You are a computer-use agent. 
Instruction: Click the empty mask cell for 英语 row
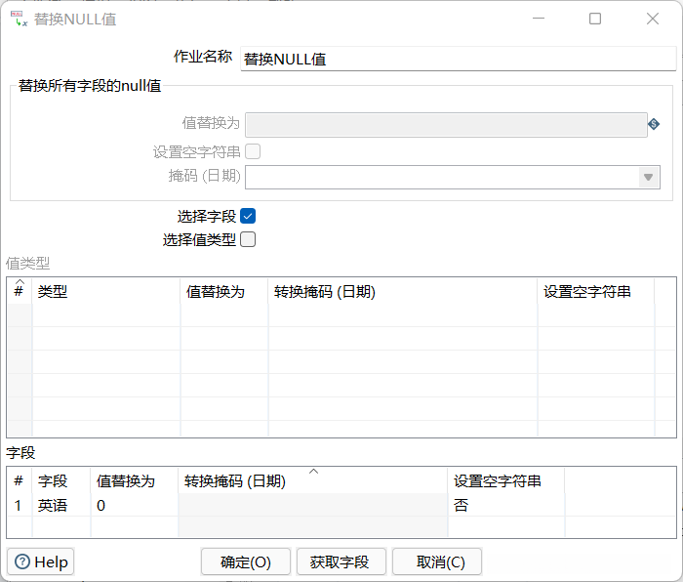point(313,505)
